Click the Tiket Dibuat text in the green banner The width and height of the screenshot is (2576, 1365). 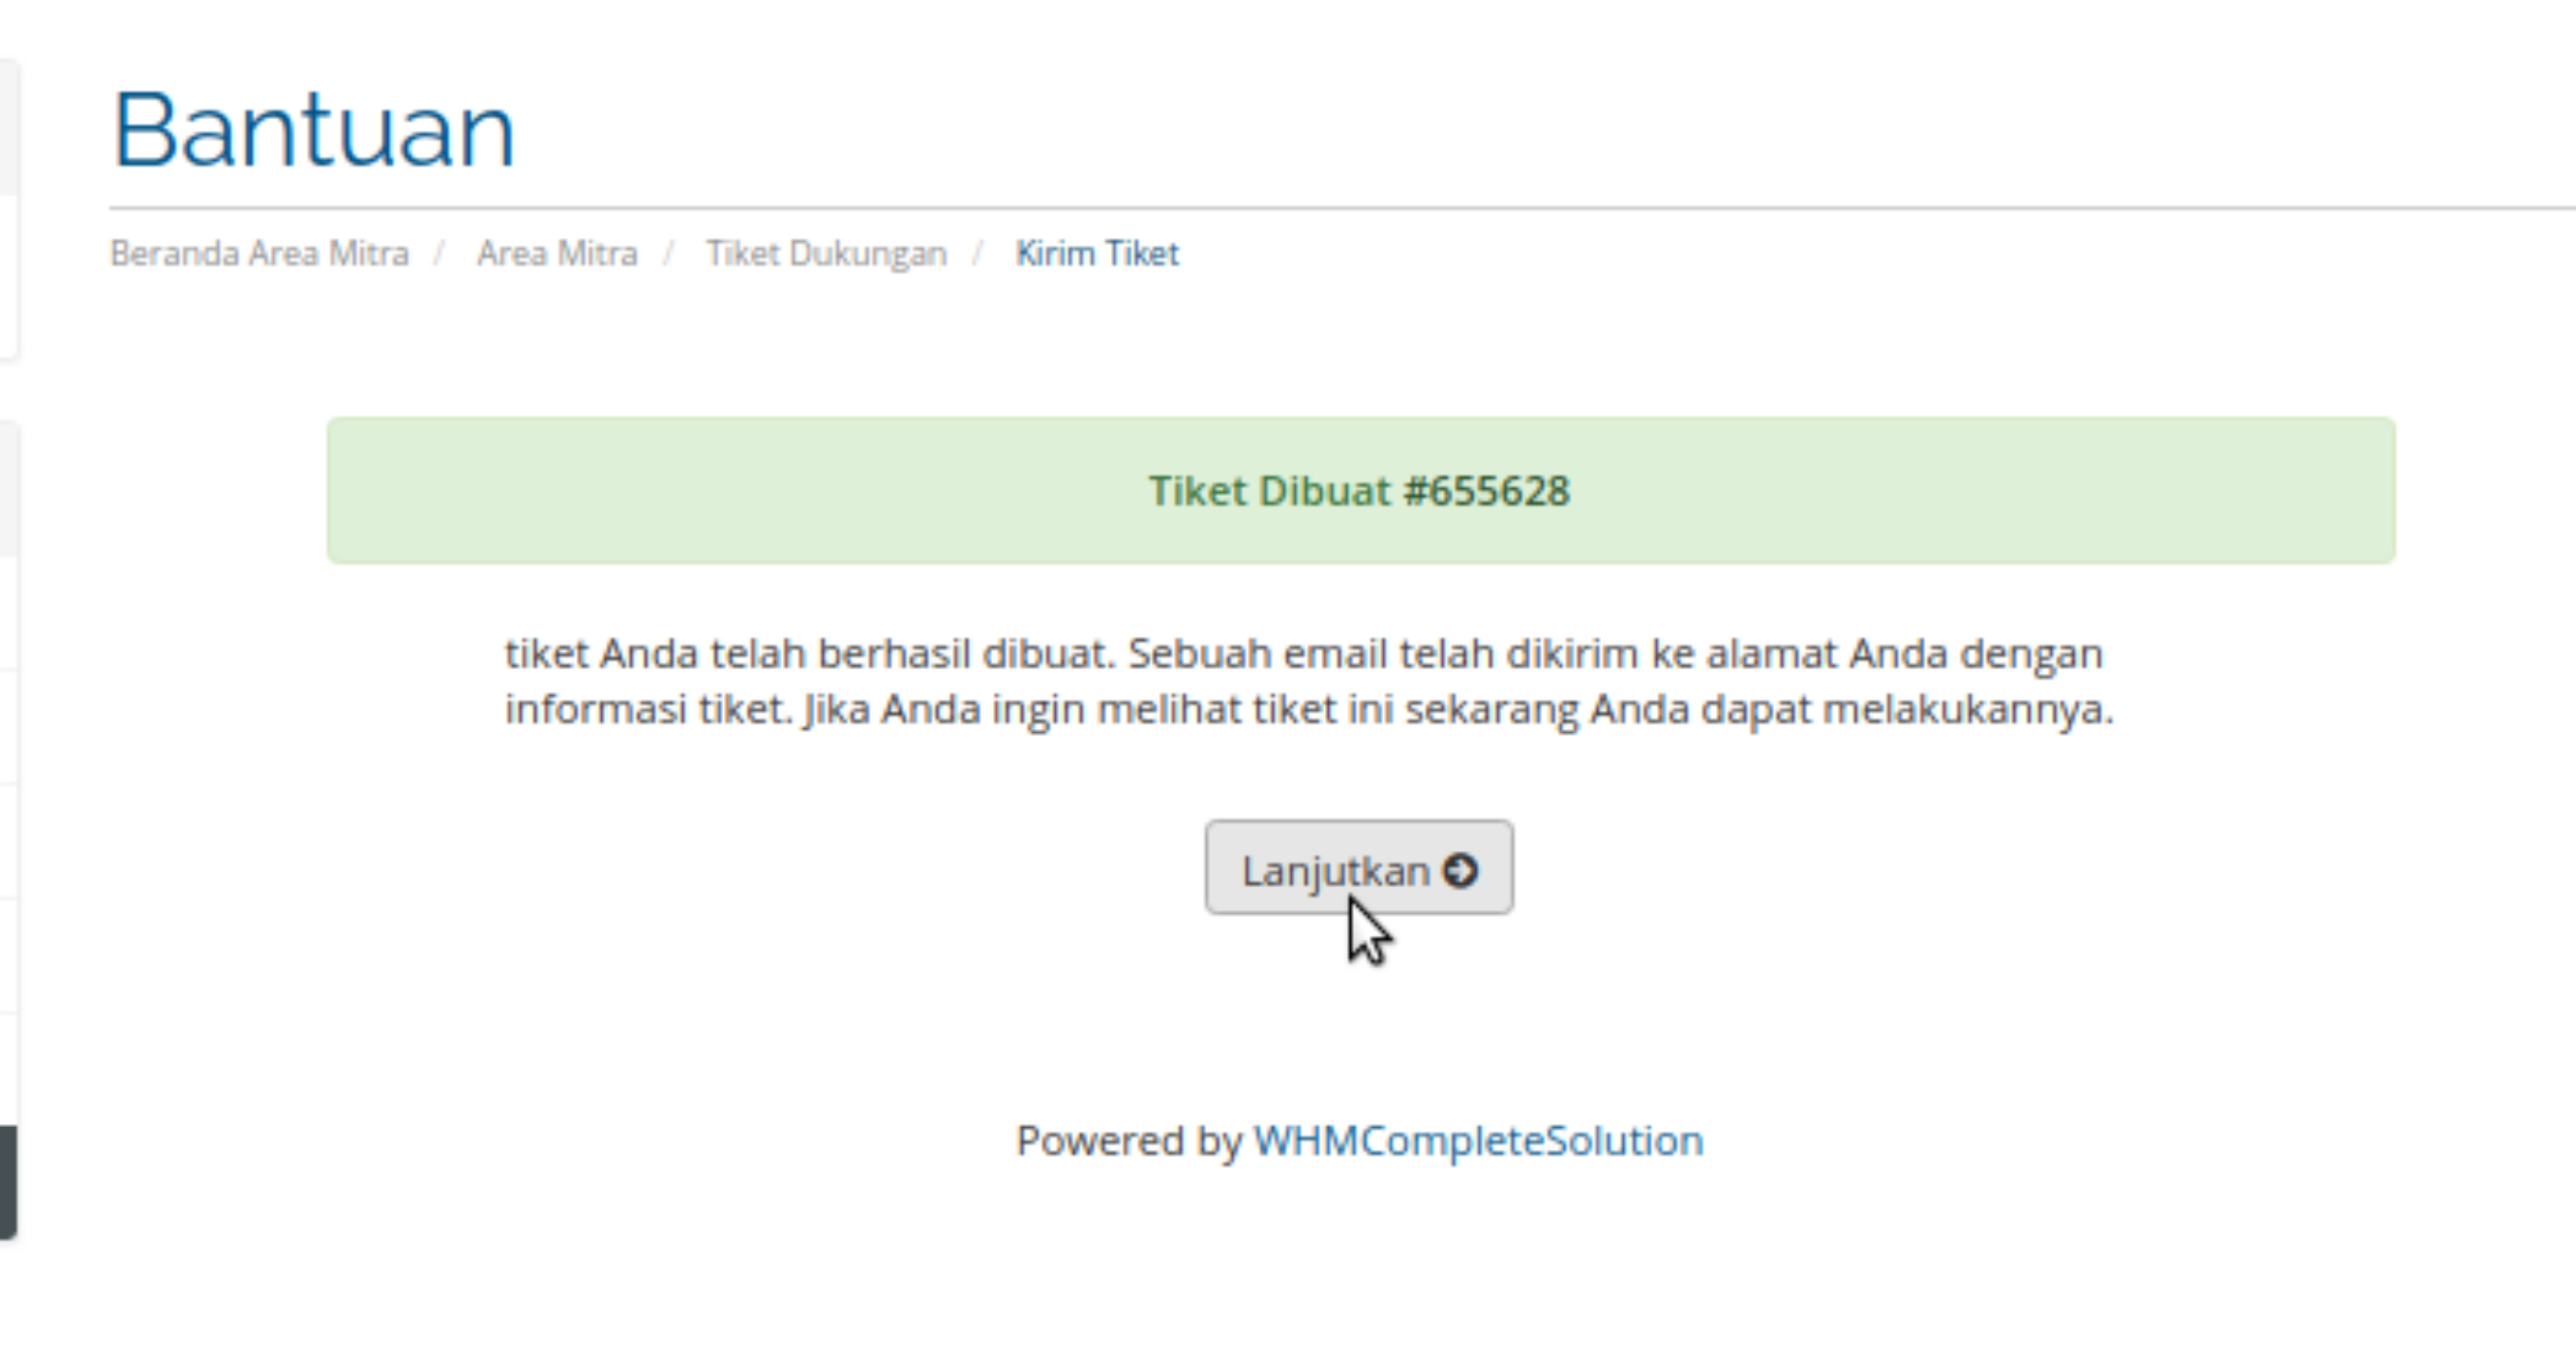click(1269, 491)
